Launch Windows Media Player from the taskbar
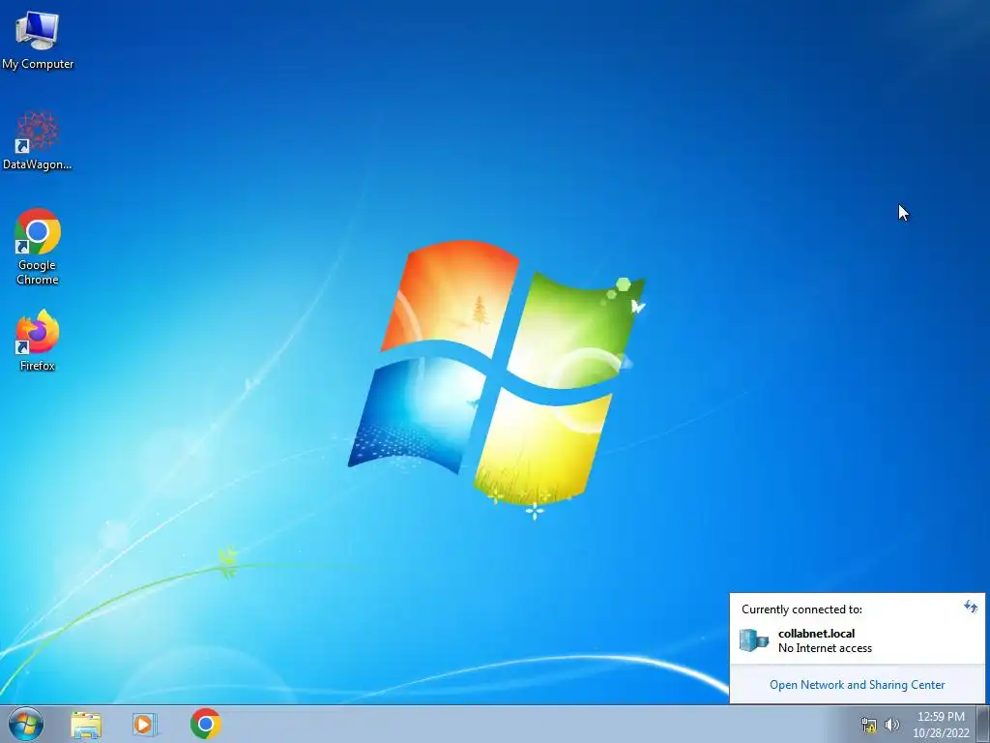Viewport: 990px width, 743px height. 145,725
